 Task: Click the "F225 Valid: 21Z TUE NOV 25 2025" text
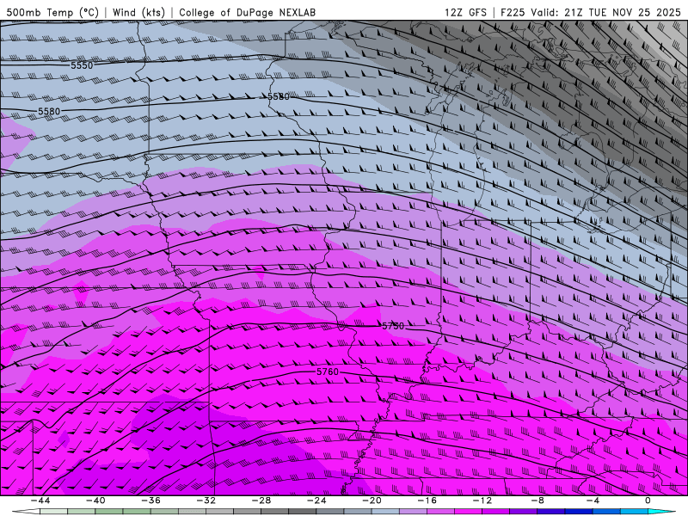pos(591,12)
